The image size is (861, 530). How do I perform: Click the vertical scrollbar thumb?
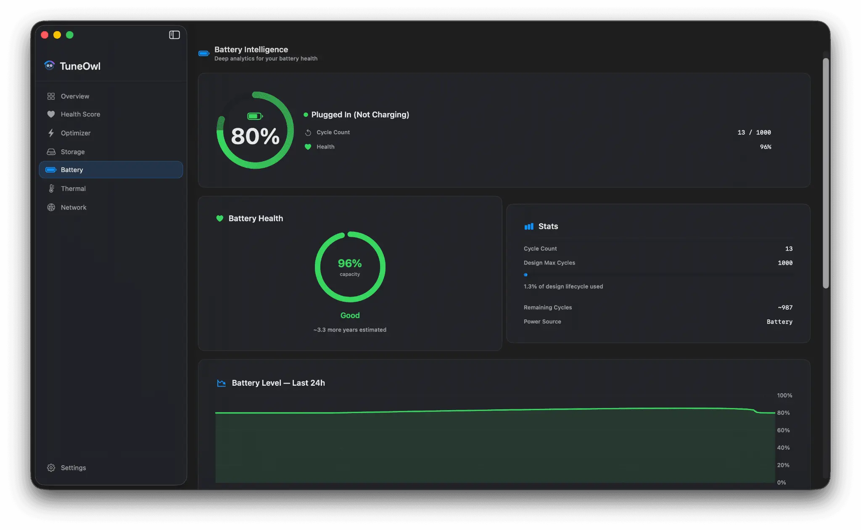click(x=826, y=172)
